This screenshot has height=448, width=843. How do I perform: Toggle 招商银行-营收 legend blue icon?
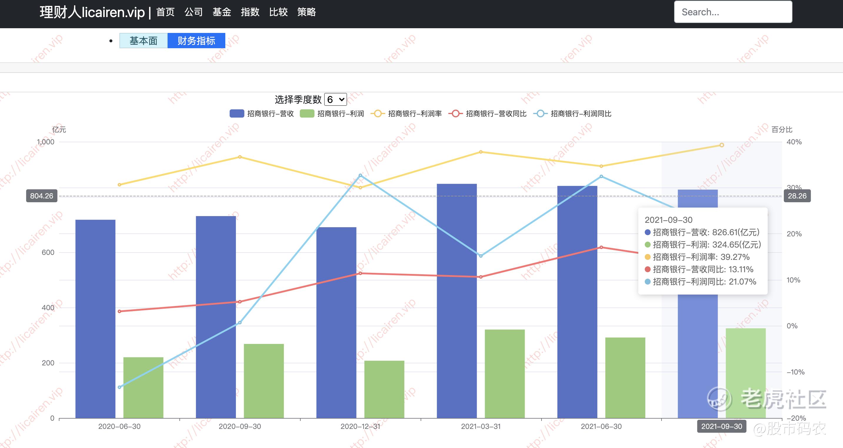(x=236, y=113)
